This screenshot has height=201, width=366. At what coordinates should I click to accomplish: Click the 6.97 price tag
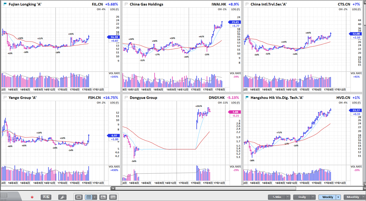(x=113, y=136)
